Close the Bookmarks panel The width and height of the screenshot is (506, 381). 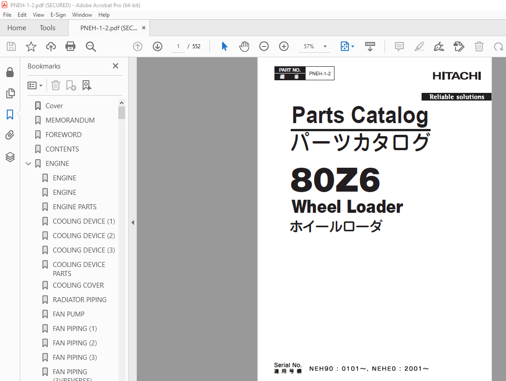[116, 66]
